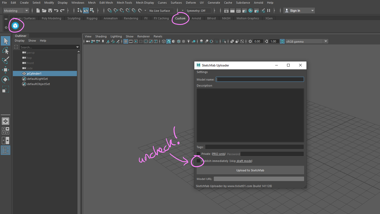This screenshot has height=214, width=380.
Task: Choose the Paint selection tool
Action: click(6, 60)
